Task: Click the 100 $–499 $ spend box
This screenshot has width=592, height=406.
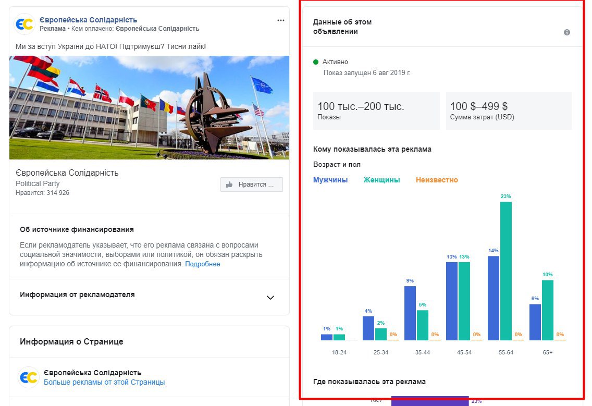Action: [509, 110]
